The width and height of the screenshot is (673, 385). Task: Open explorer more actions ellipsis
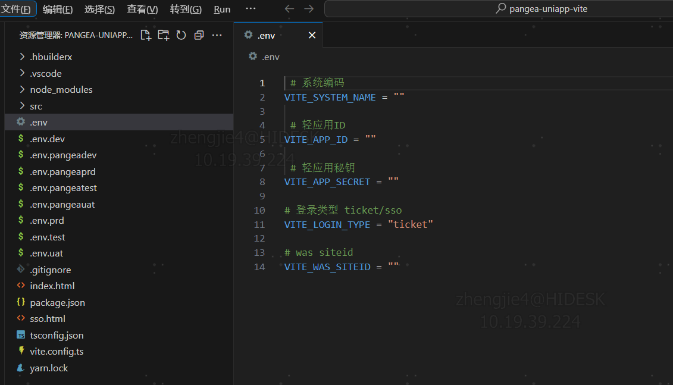[217, 35]
